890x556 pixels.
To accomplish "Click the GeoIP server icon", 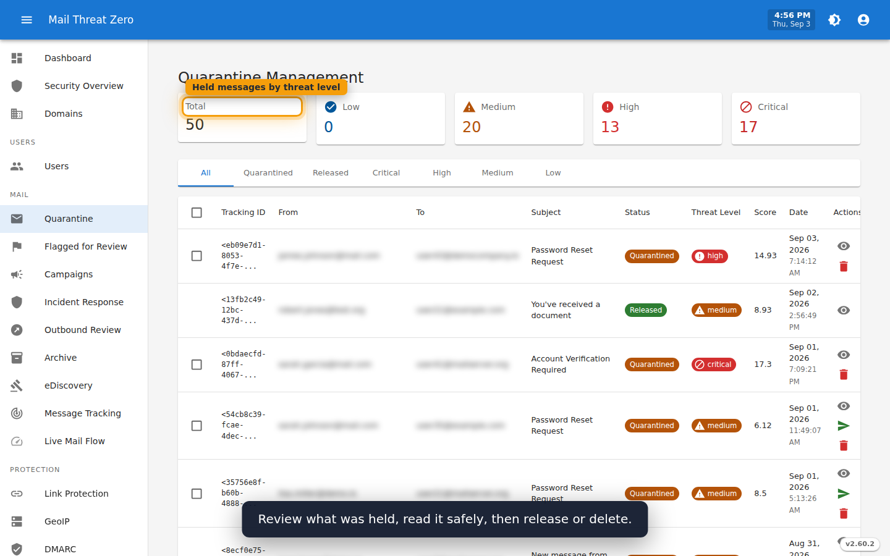I will click(17, 521).
